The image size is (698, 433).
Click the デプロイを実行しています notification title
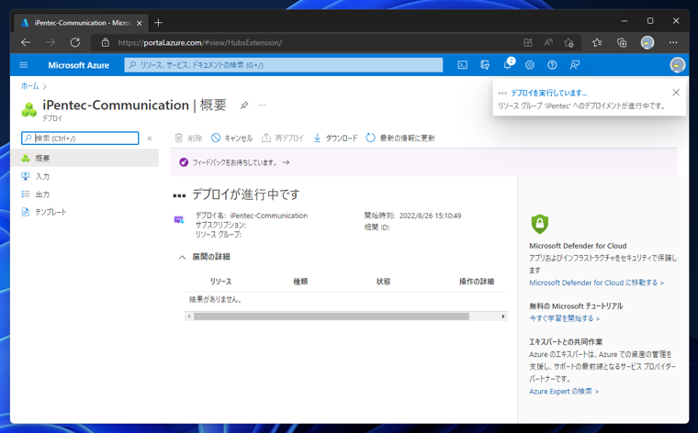pos(549,93)
